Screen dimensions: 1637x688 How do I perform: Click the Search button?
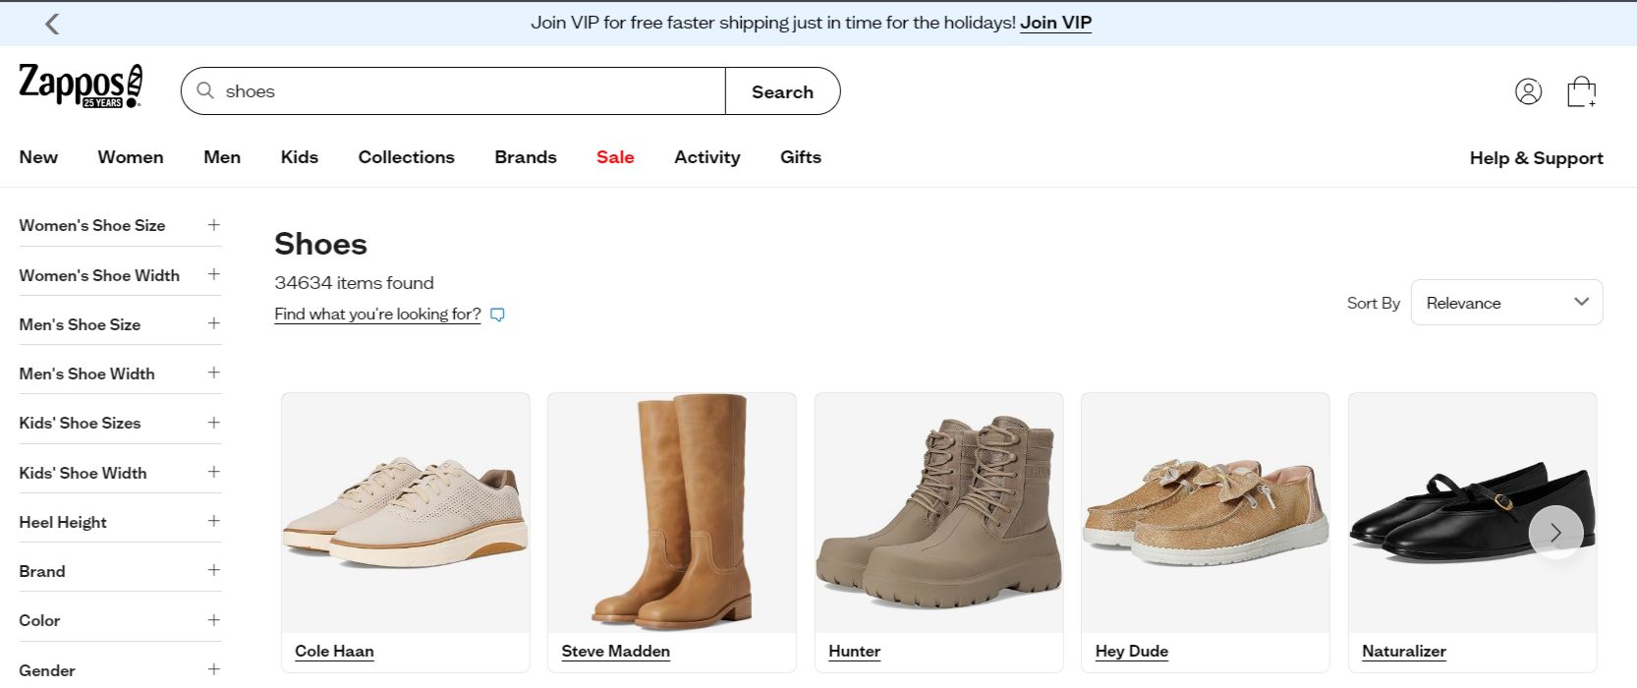(782, 91)
